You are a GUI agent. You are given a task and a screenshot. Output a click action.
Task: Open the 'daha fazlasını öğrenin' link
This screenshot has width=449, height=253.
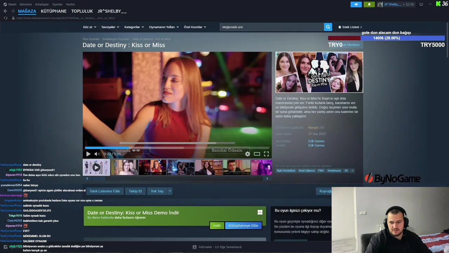pos(130,218)
